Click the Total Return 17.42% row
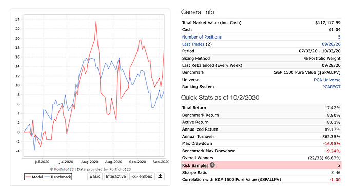The image size is (354, 186). pos(261,108)
